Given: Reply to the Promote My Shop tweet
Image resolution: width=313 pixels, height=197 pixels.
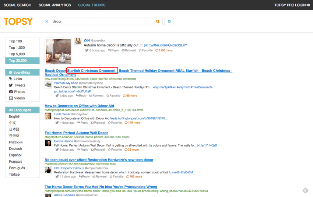Looking at the screenshot, I should [81, 96].
